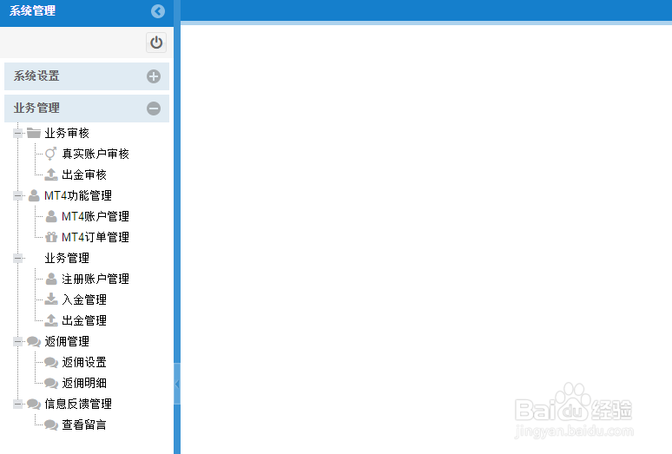Click the sidebar splitter collapse handle

[x=177, y=384]
